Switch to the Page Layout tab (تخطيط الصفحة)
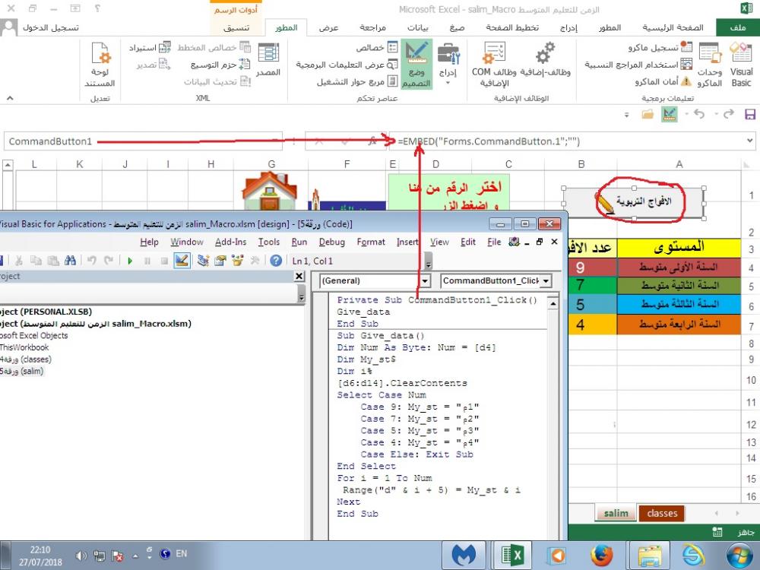This screenshot has height=570, width=760. (512, 27)
